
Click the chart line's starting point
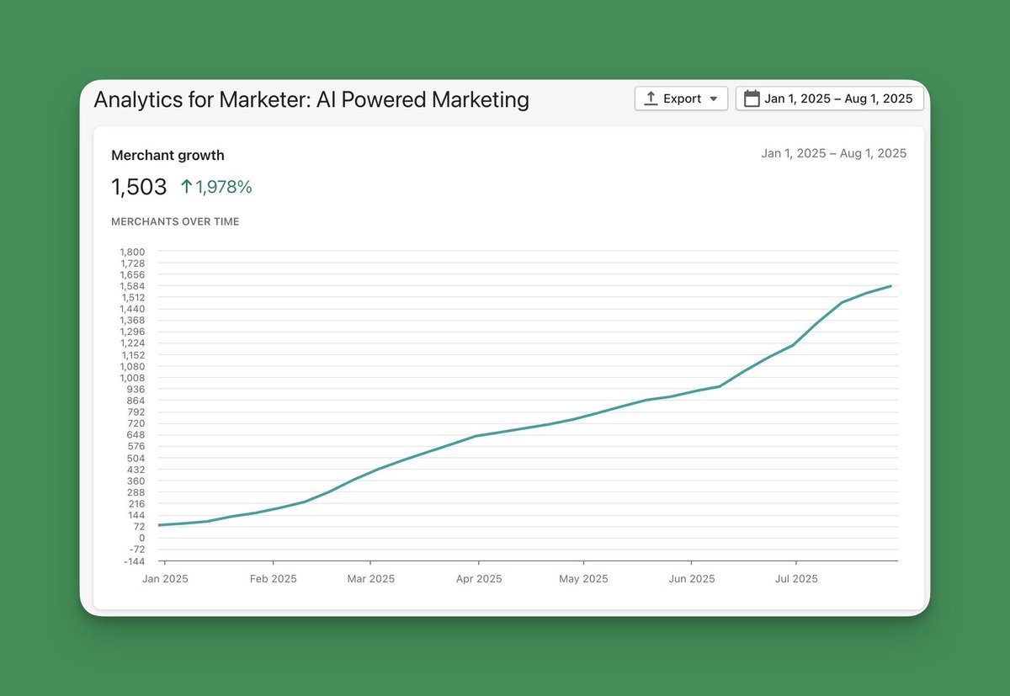point(159,525)
